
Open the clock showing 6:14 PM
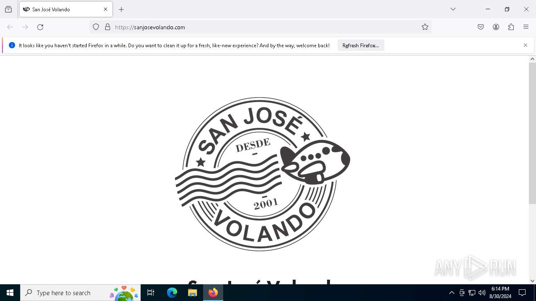click(x=500, y=293)
